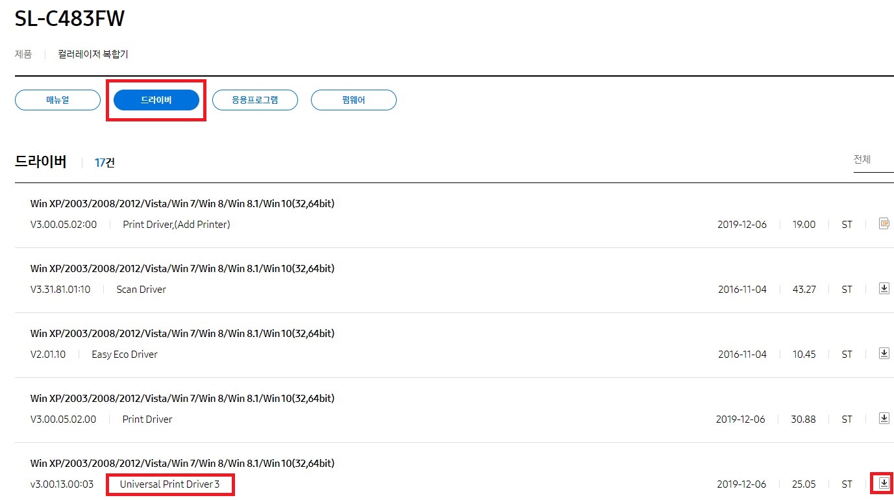
Task: Open the 펌웨어 tab
Action: (x=354, y=100)
